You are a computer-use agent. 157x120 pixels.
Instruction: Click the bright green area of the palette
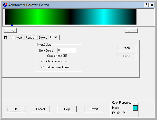pyautogui.click(x=38, y=17)
